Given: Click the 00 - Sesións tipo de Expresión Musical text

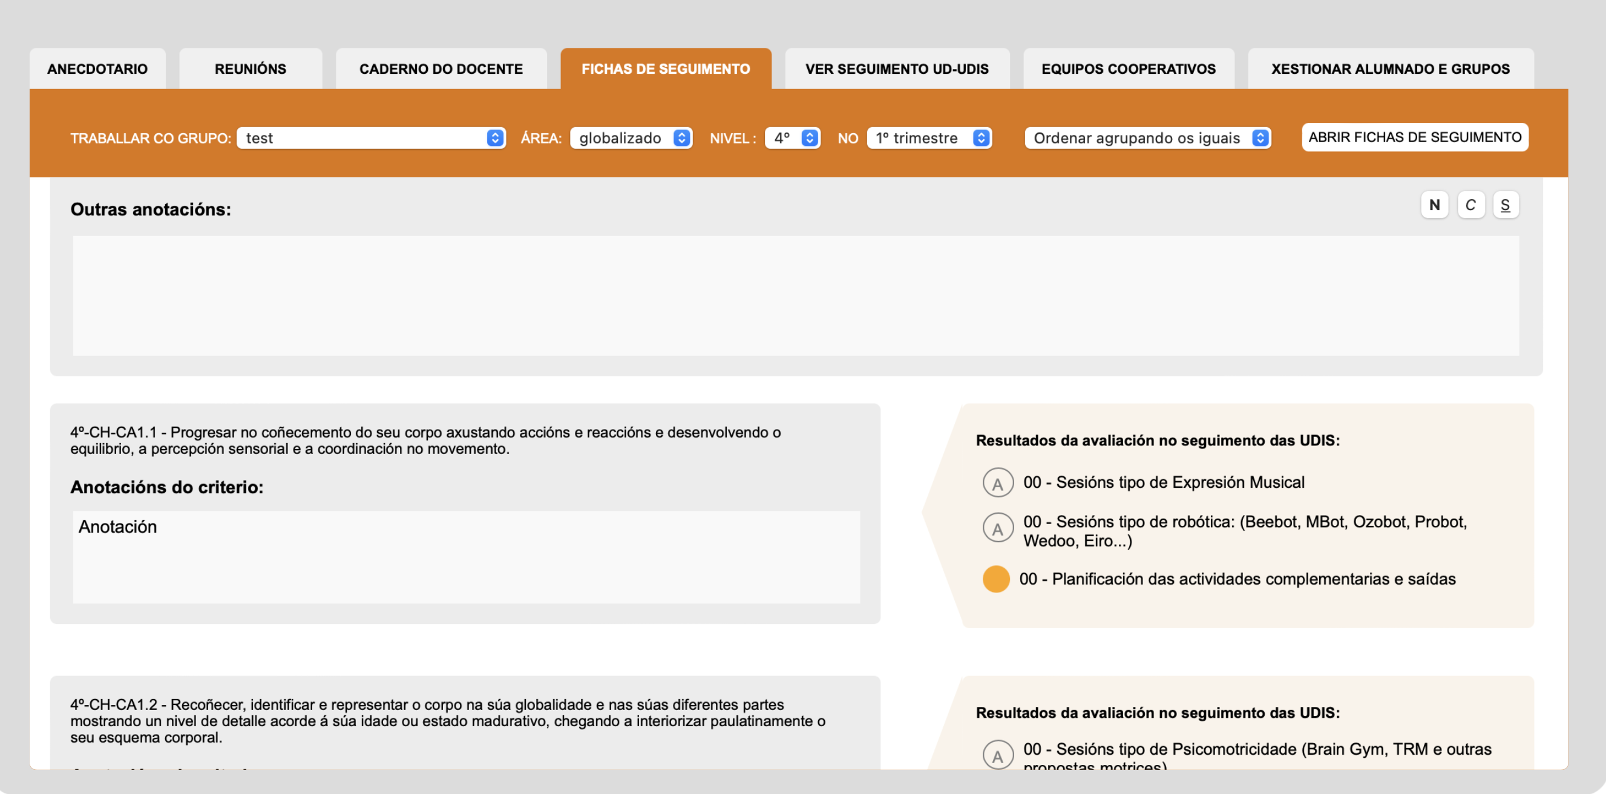Looking at the screenshot, I should pos(1164,483).
